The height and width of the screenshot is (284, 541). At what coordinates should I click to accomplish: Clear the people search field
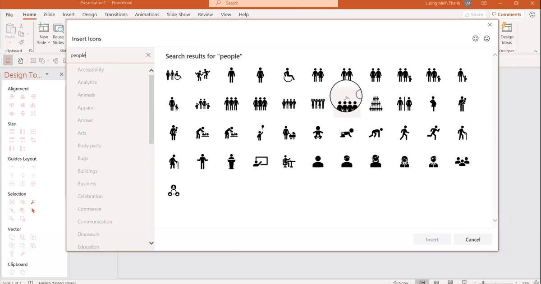pos(148,55)
